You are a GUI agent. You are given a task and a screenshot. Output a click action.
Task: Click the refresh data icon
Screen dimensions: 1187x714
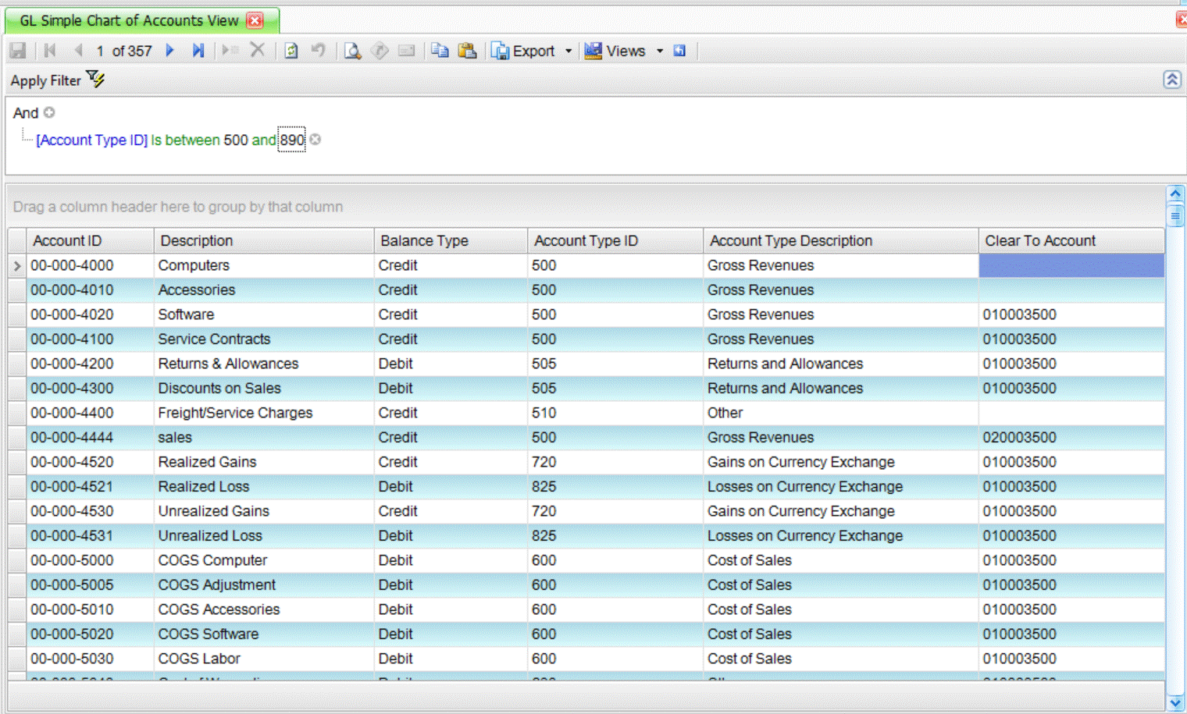(x=291, y=51)
